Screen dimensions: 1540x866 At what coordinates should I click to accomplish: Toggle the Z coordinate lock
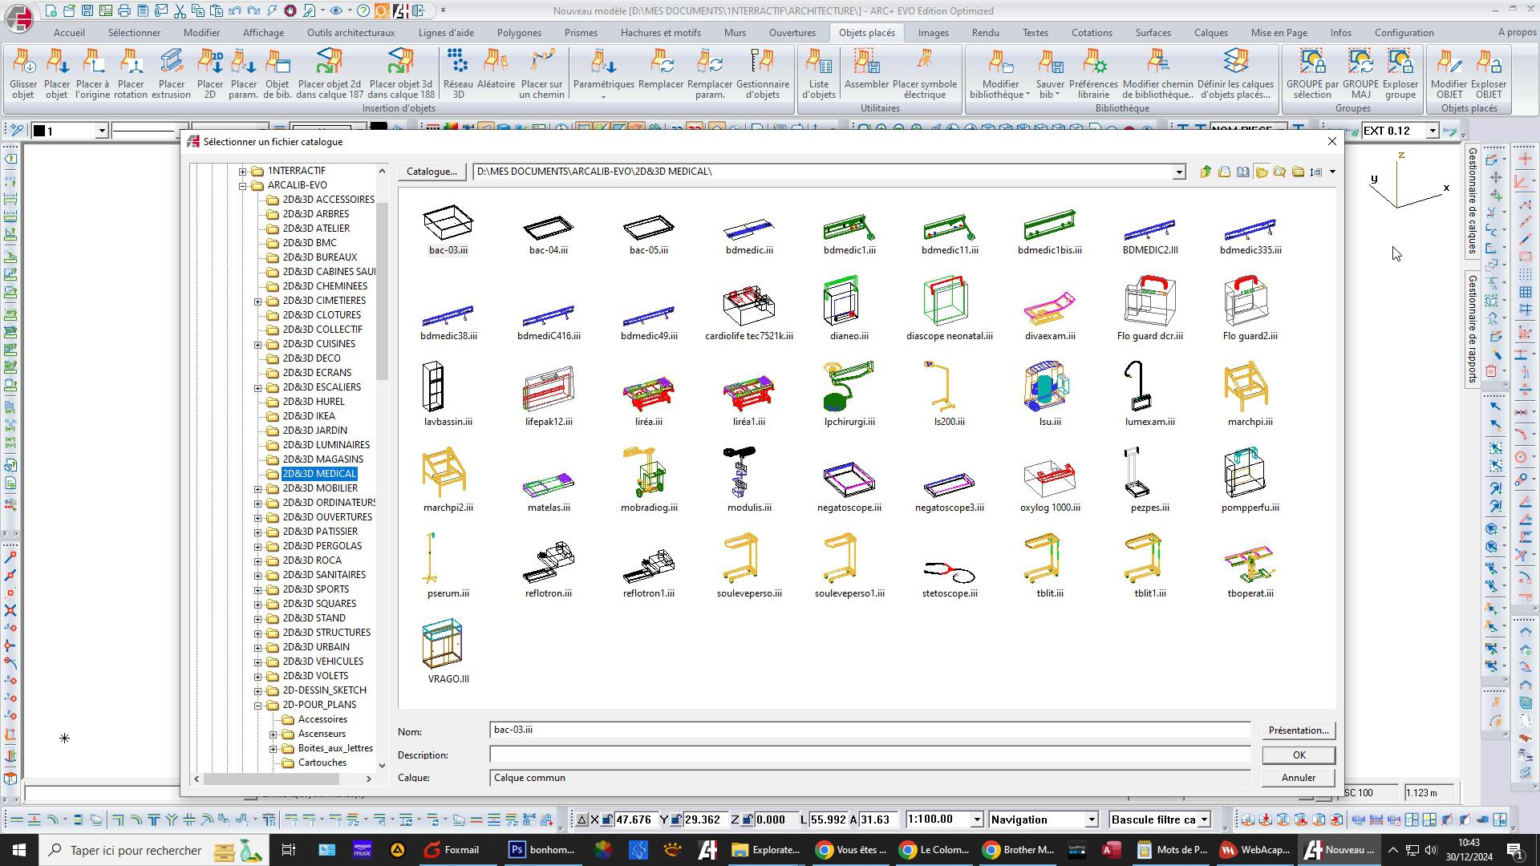(x=746, y=819)
